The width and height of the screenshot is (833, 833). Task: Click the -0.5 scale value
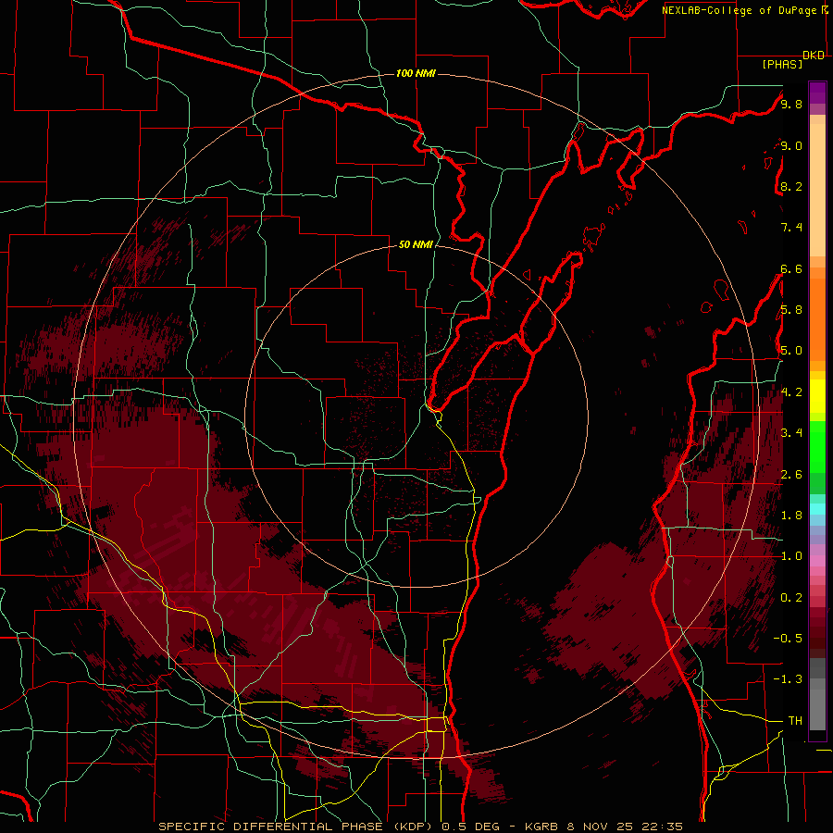pyautogui.click(x=788, y=639)
